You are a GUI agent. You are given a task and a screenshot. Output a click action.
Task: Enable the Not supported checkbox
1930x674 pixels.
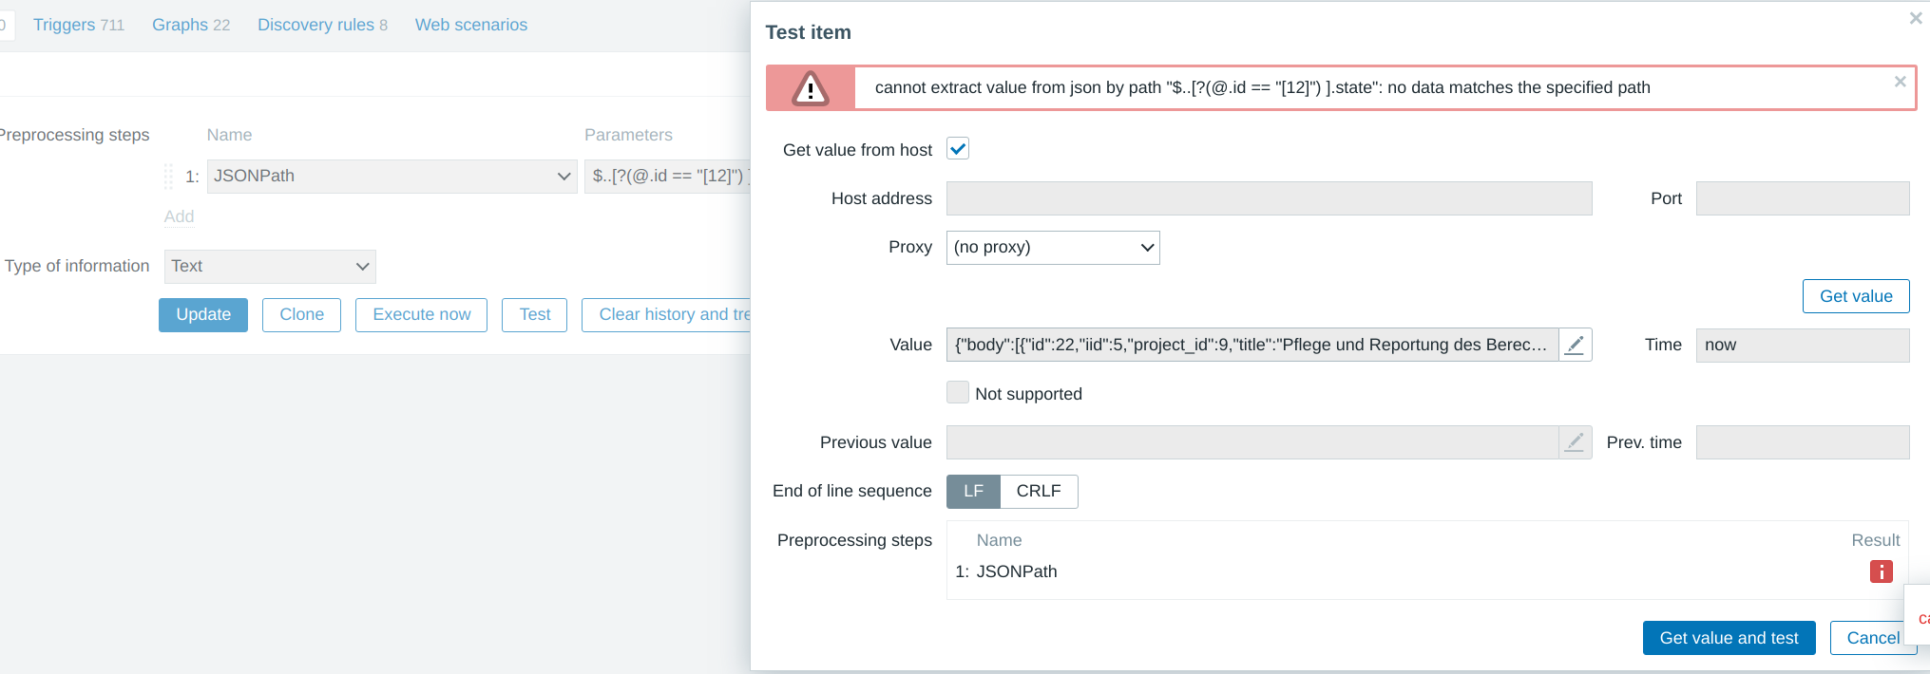(x=958, y=393)
